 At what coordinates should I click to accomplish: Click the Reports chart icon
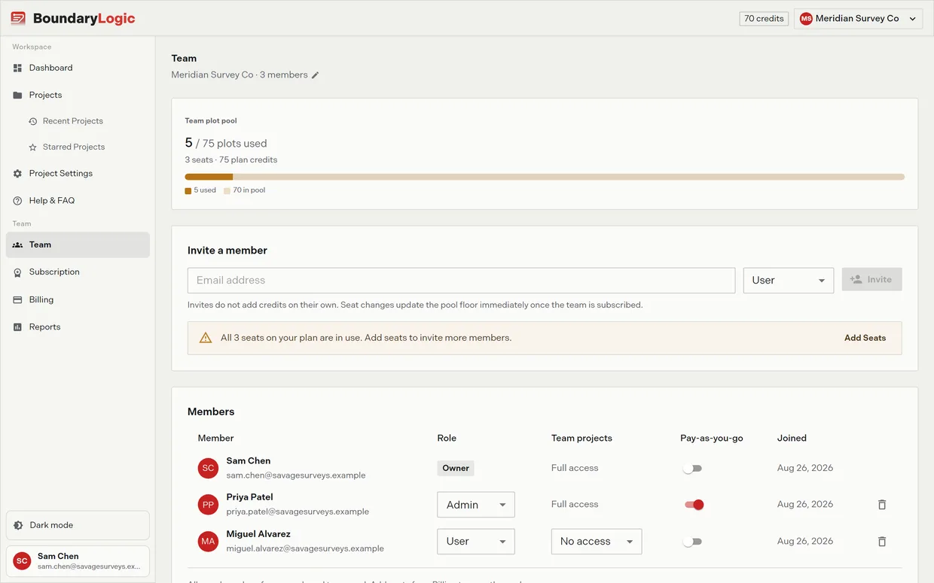[17, 327]
